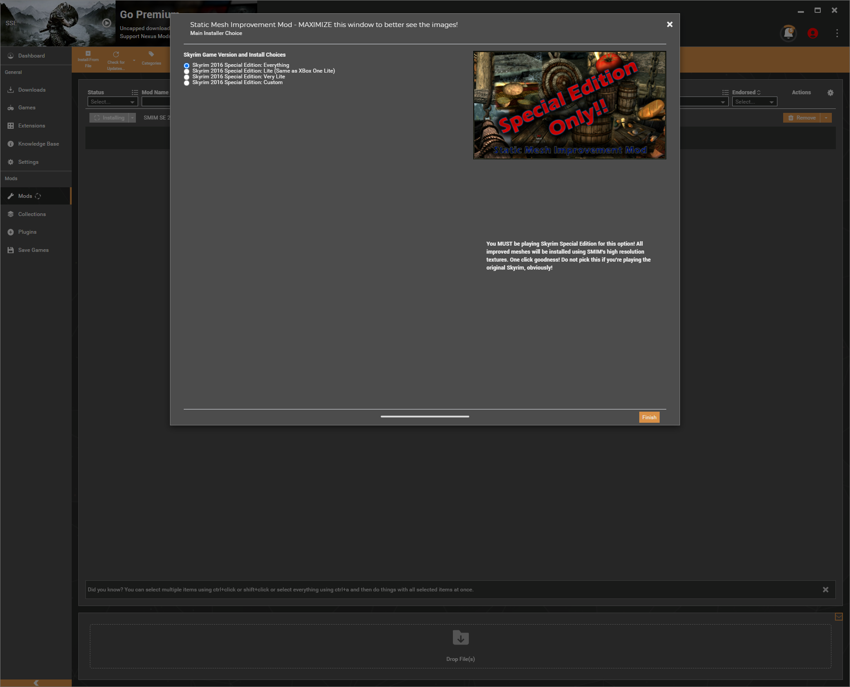View the Special Edition Only mod image
The height and width of the screenshot is (687, 850).
tap(569, 105)
